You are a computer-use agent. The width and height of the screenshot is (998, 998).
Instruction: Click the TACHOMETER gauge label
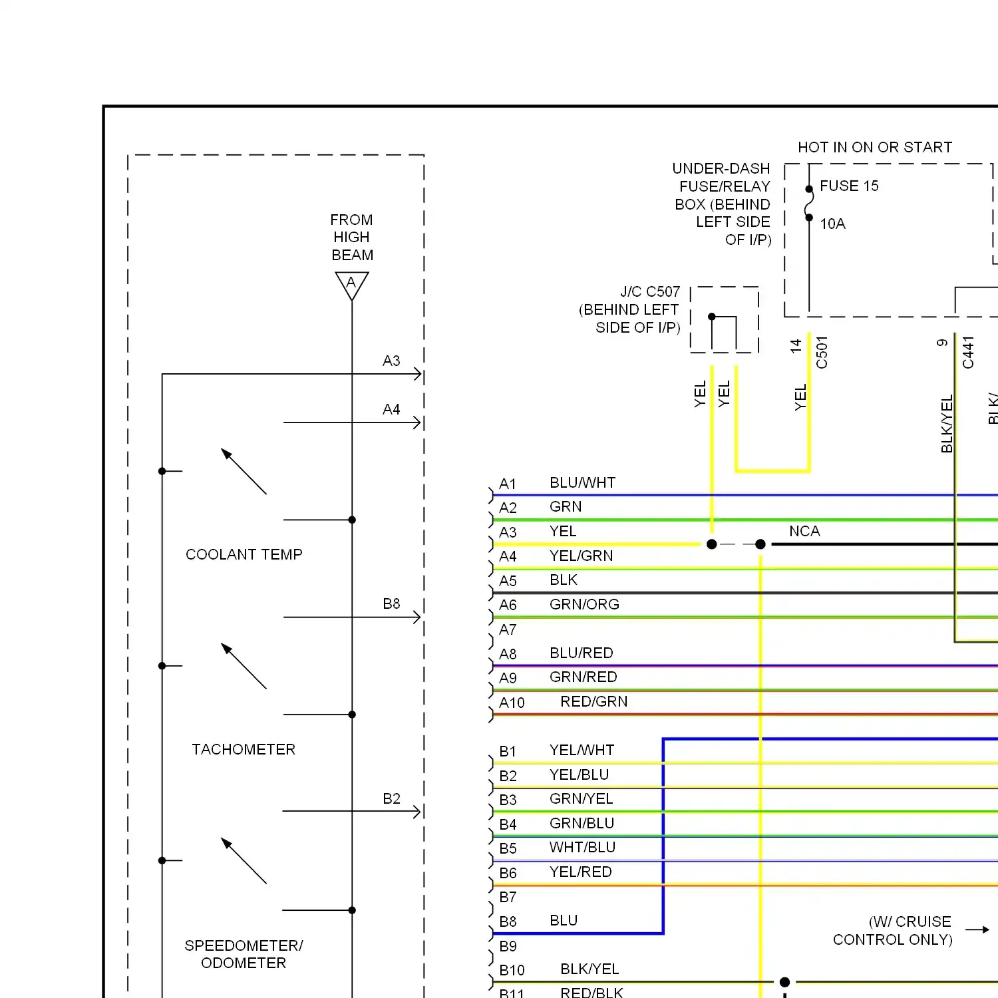[244, 749]
